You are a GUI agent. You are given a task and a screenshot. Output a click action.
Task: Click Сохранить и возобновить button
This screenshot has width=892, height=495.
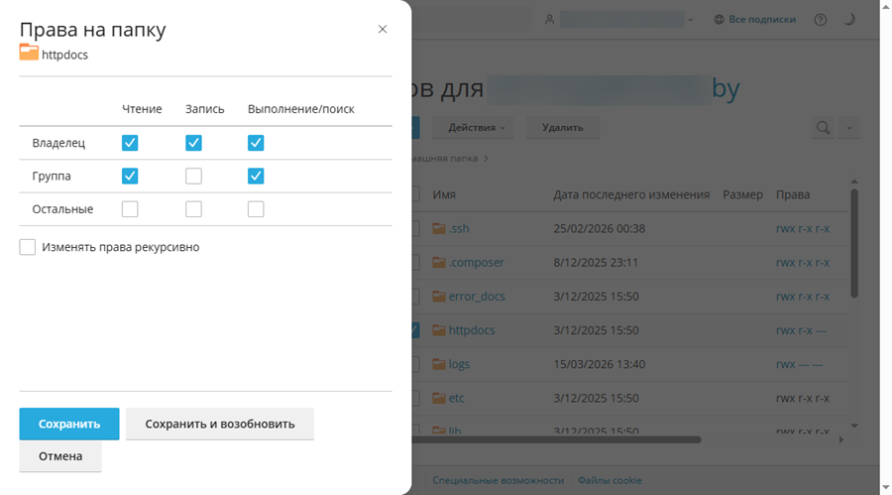[x=219, y=424]
